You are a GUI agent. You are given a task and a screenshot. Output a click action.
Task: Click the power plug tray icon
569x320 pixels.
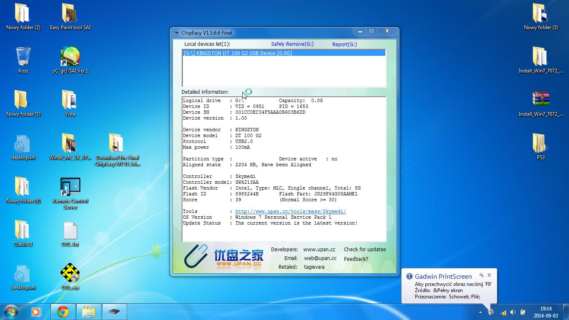click(x=523, y=312)
